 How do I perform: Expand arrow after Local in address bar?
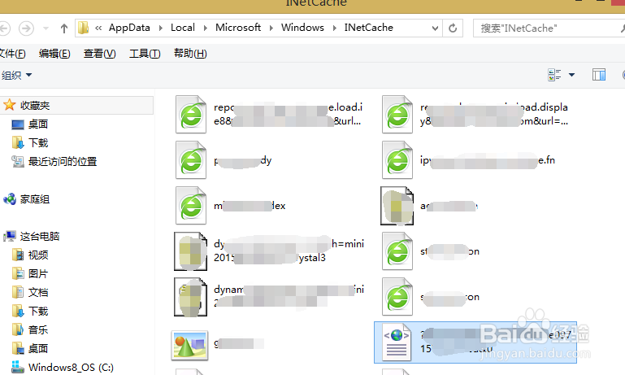[206, 28]
